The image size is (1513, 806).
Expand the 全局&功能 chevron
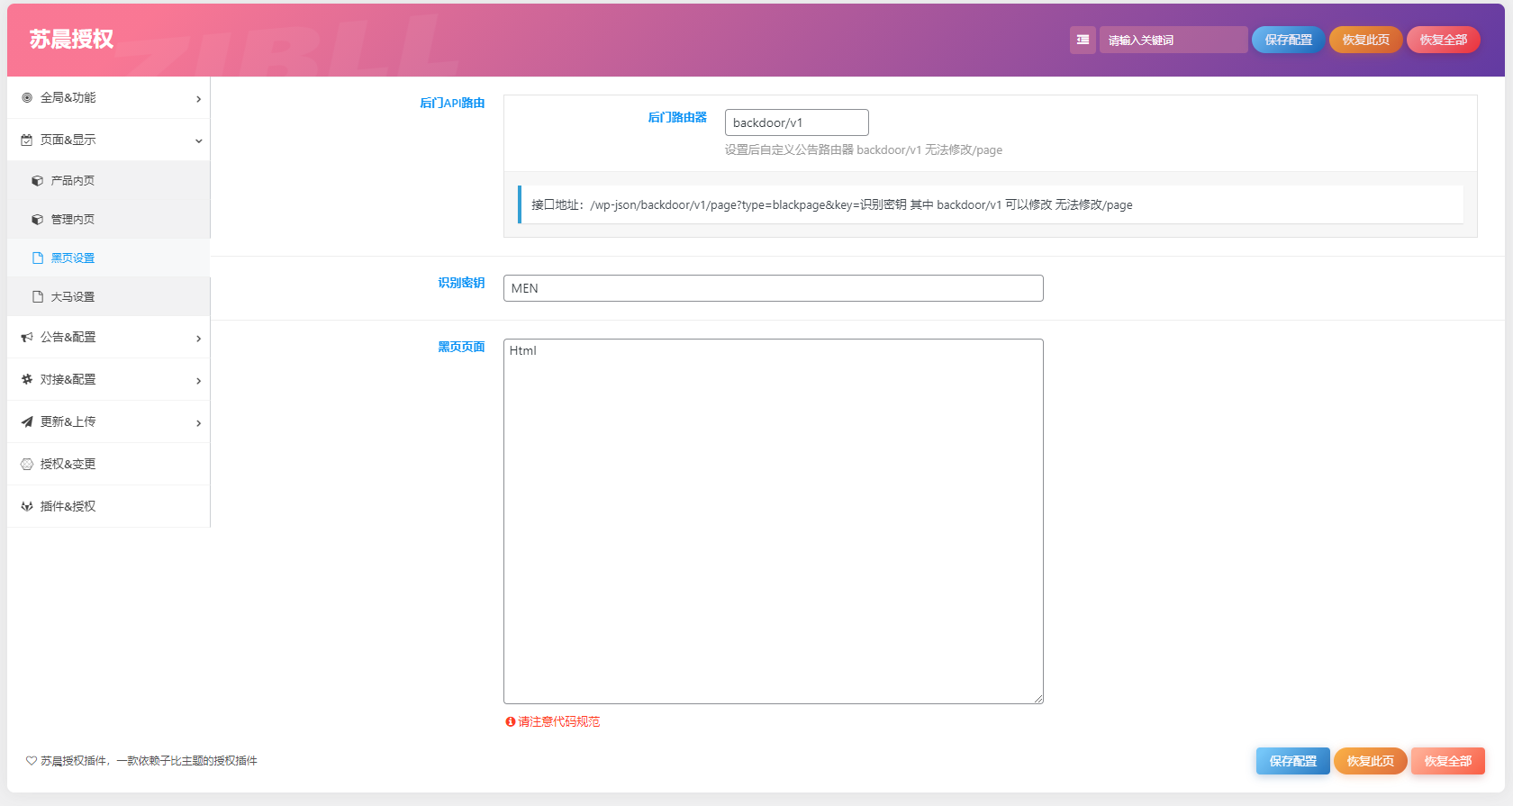tap(198, 99)
